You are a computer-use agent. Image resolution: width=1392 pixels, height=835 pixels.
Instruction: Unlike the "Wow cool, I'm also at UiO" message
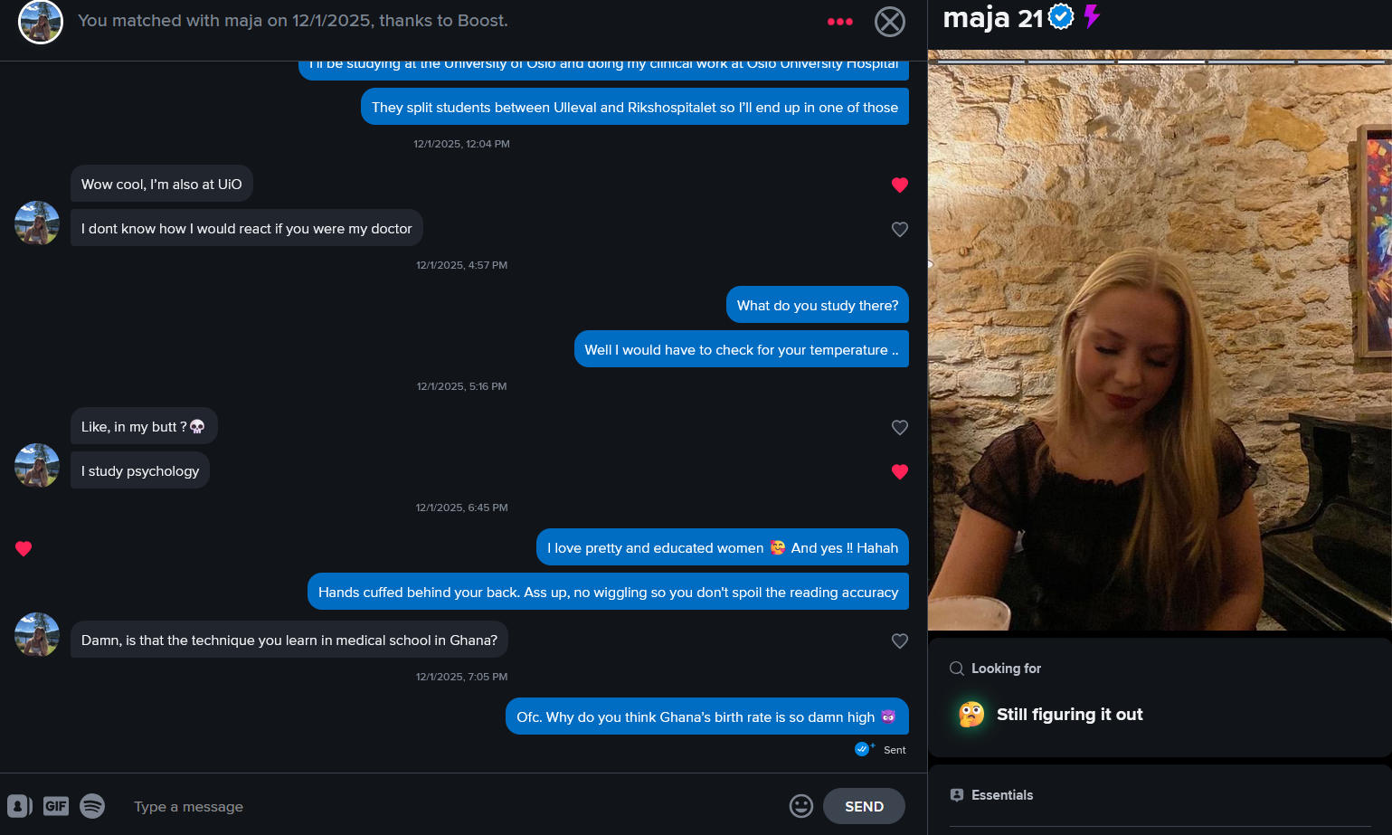[x=900, y=185]
